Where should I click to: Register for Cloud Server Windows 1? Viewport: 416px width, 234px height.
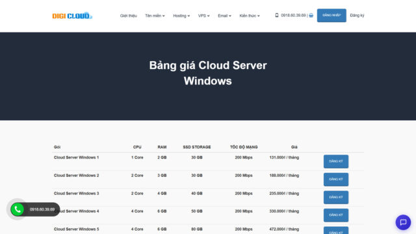click(x=336, y=161)
